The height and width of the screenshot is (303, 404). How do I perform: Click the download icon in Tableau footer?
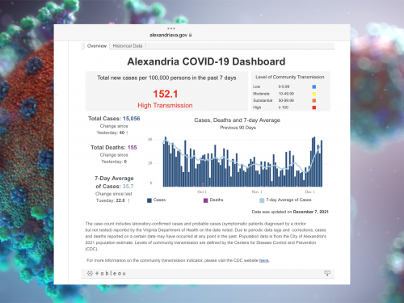point(327,273)
